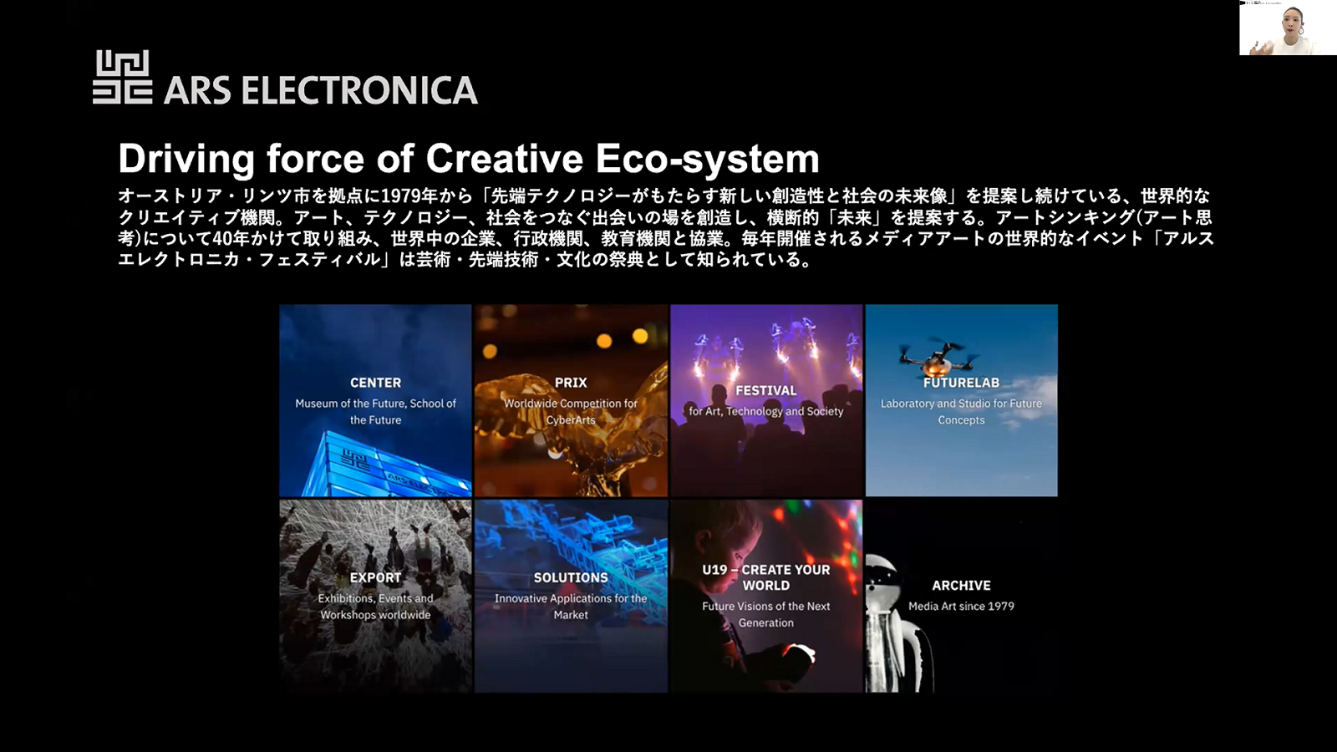The height and width of the screenshot is (752, 1337).
Task: Click 'Museum of the Future, School of the Future'
Action: 375,412
